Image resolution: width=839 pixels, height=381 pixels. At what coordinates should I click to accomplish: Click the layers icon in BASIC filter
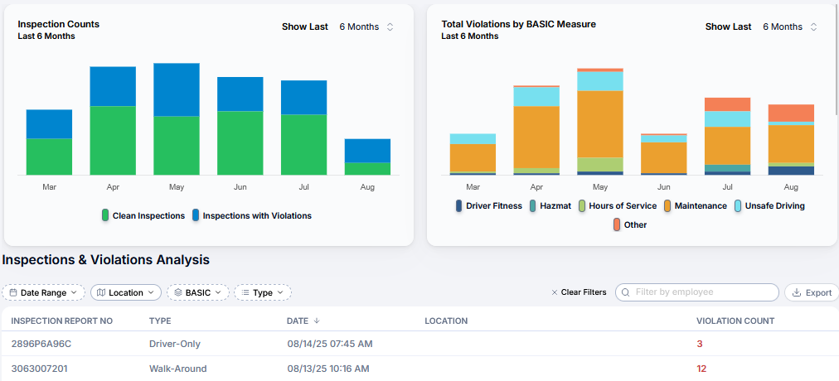(x=177, y=292)
